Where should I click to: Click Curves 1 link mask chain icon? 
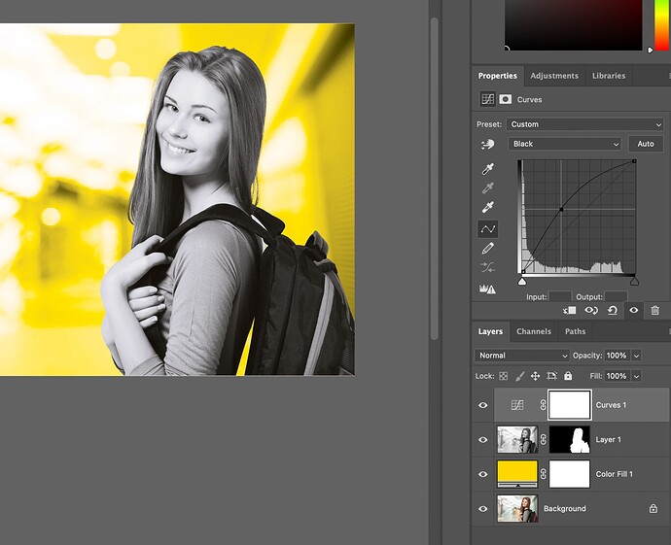pos(543,405)
